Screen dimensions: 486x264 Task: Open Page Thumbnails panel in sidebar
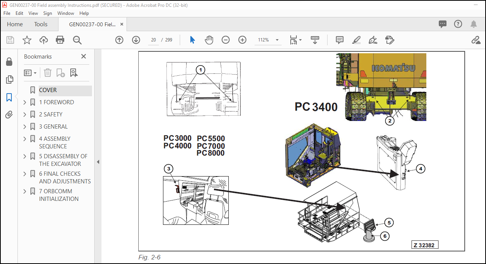9,80
